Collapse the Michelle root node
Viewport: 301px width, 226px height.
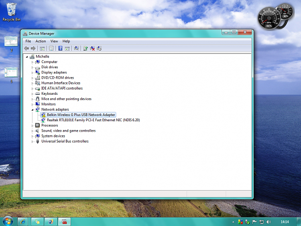[27, 57]
